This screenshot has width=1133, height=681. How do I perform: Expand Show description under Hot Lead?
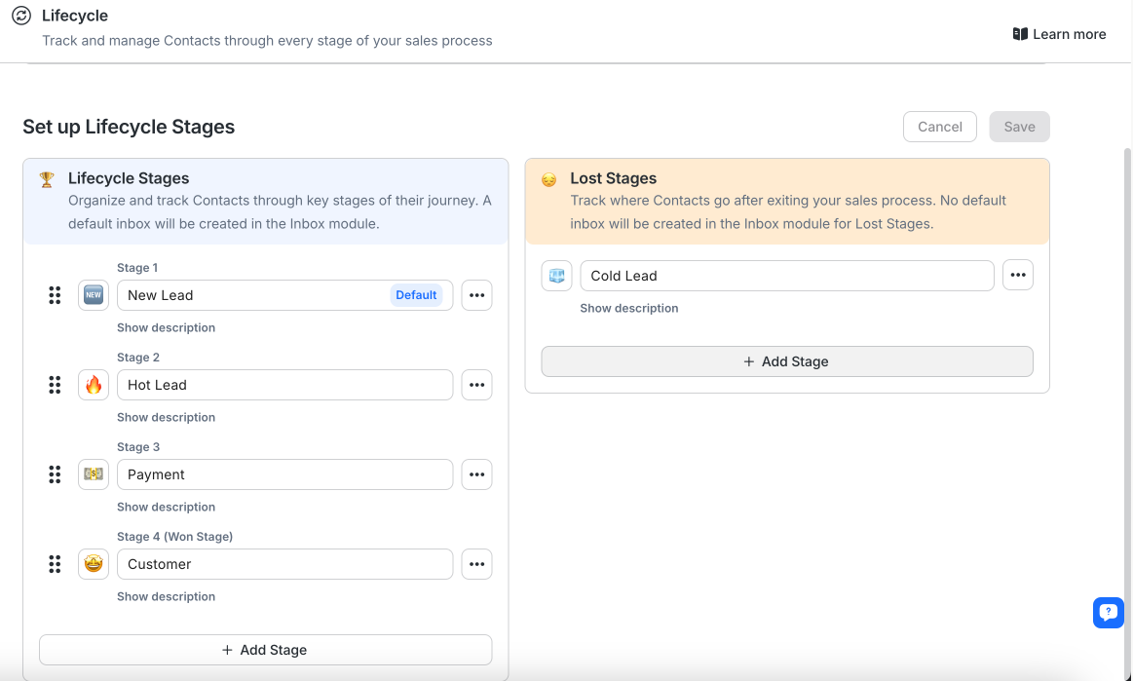166,417
